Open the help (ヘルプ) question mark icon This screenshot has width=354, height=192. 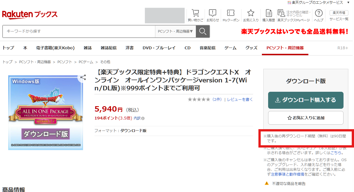coord(319,15)
